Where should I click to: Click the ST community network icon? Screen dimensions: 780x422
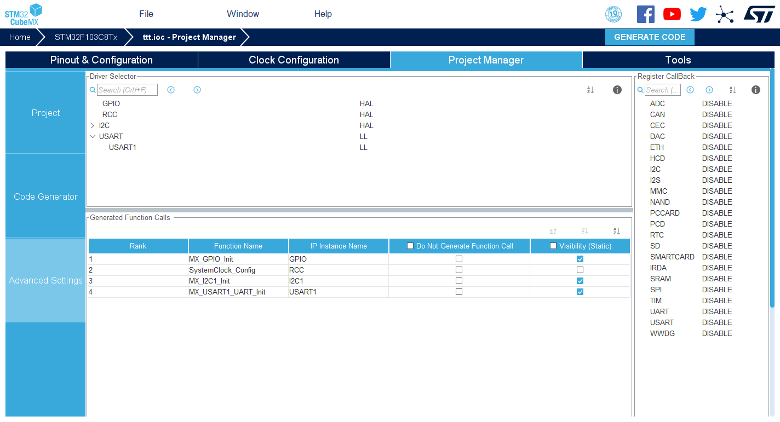pyautogui.click(x=725, y=14)
